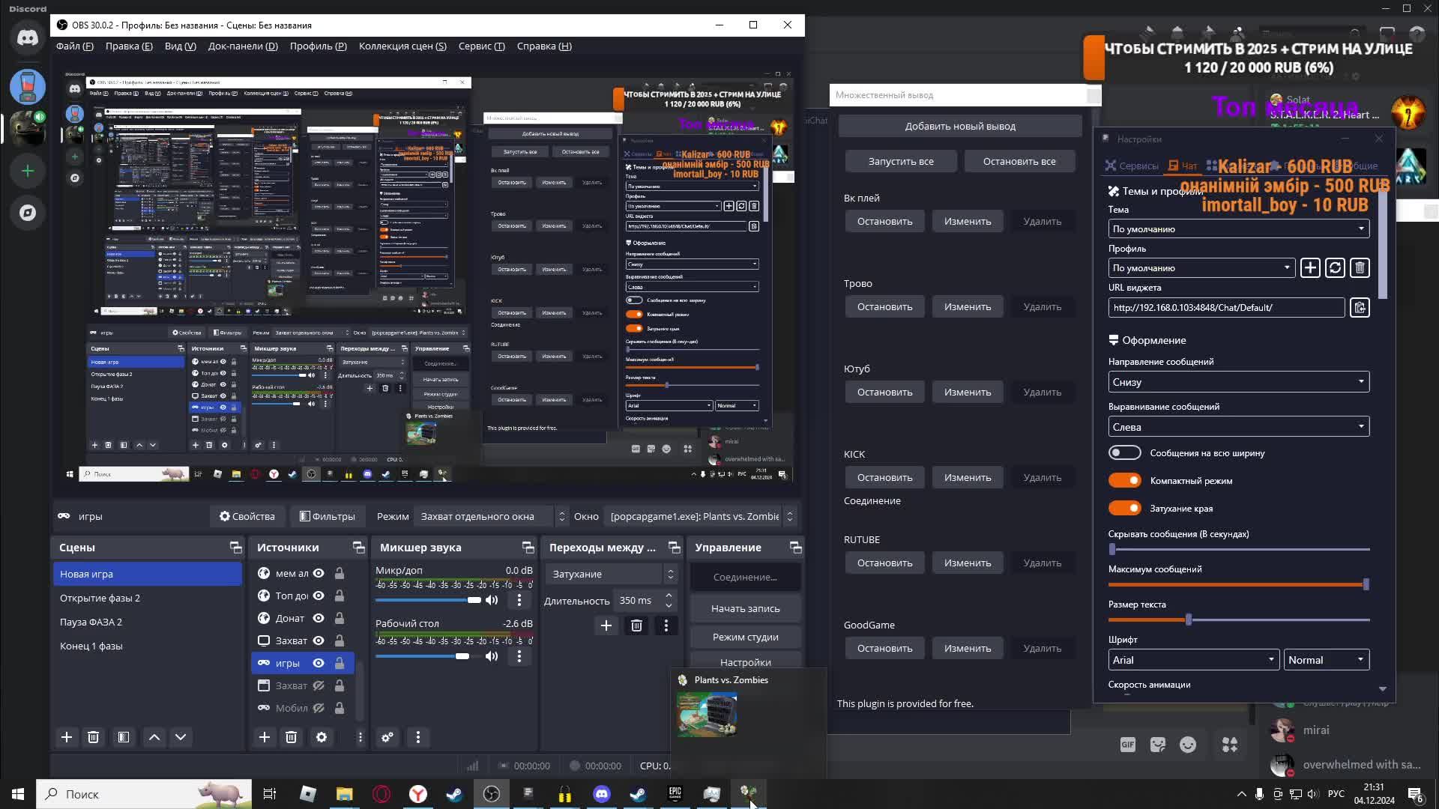1439x809 pixels.
Task: Add a new profile in chat settings
Action: (1310, 268)
